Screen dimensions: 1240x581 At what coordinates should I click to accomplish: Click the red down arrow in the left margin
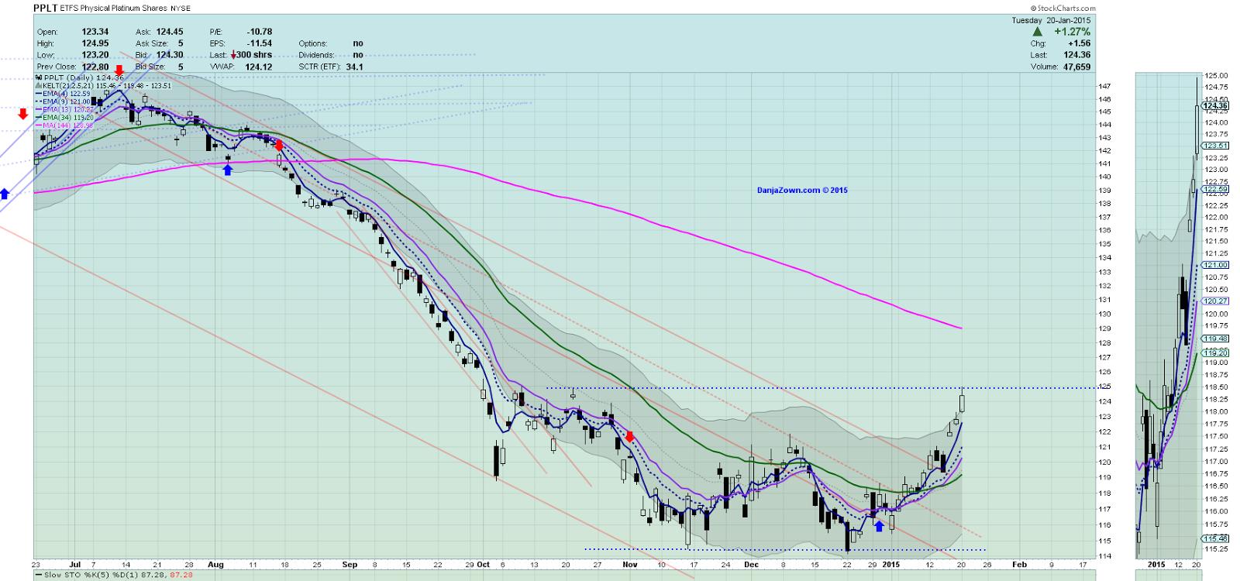tap(23, 114)
